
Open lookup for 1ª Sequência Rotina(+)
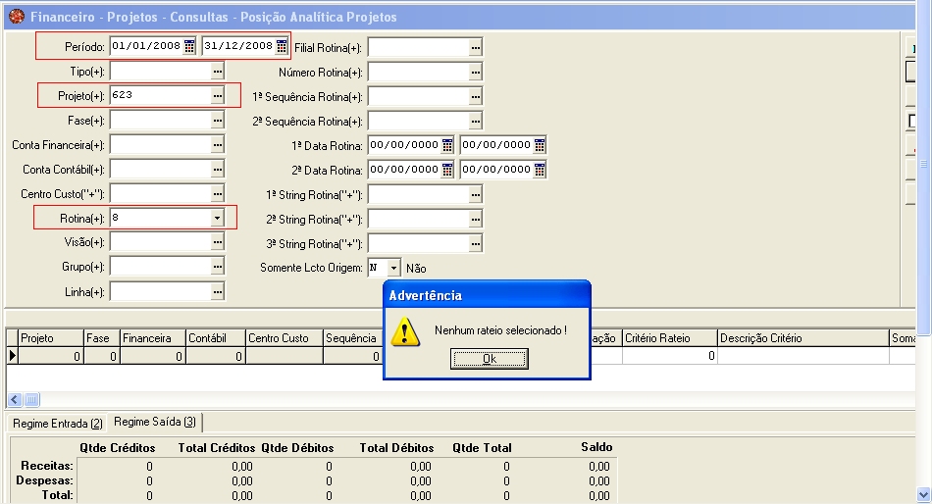click(x=476, y=97)
